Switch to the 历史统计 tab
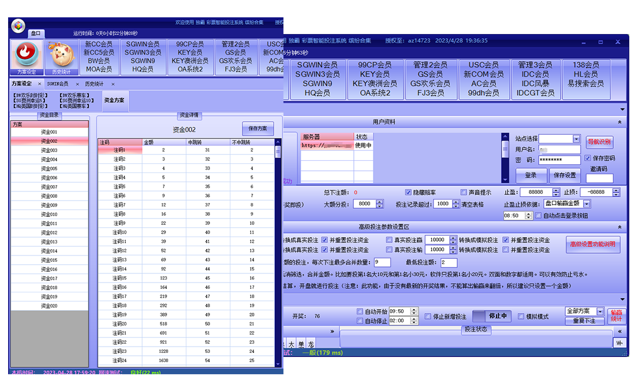642x391 pixels. (x=94, y=84)
